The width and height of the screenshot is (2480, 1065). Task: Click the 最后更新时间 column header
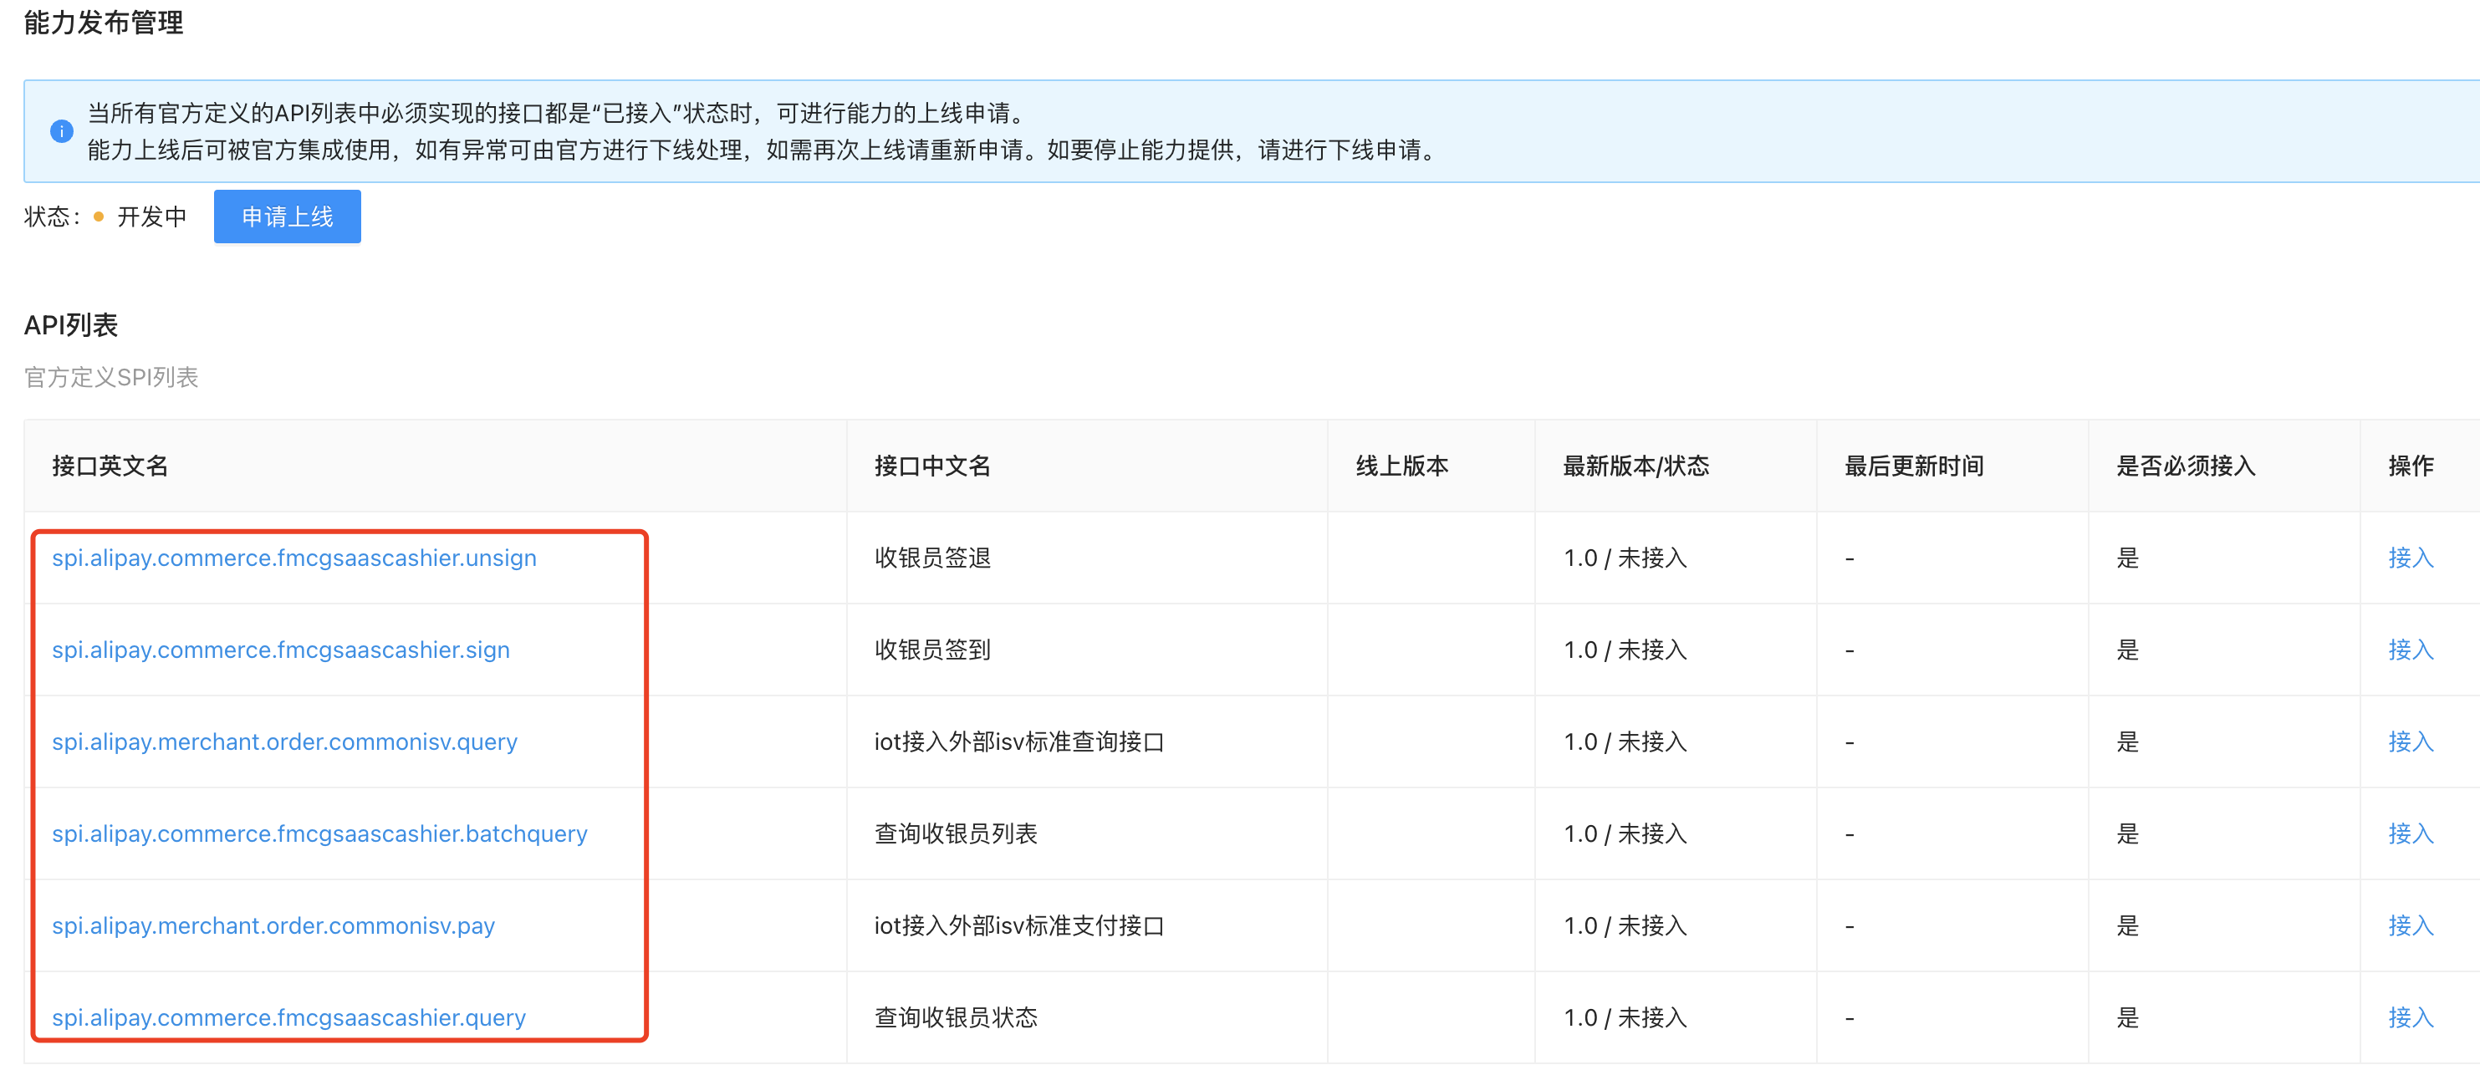tap(1913, 466)
